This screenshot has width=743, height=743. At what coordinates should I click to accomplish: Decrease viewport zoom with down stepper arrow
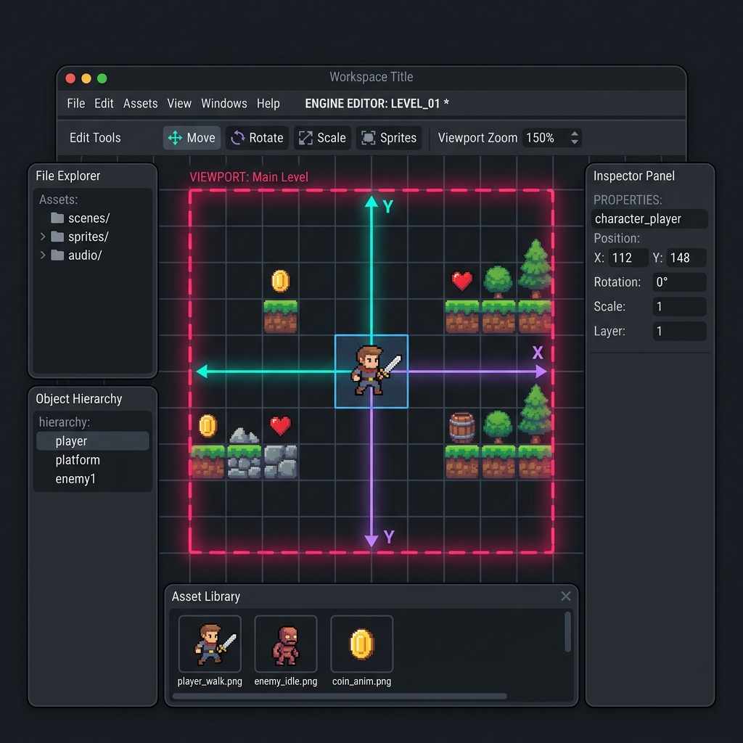click(575, 142)
